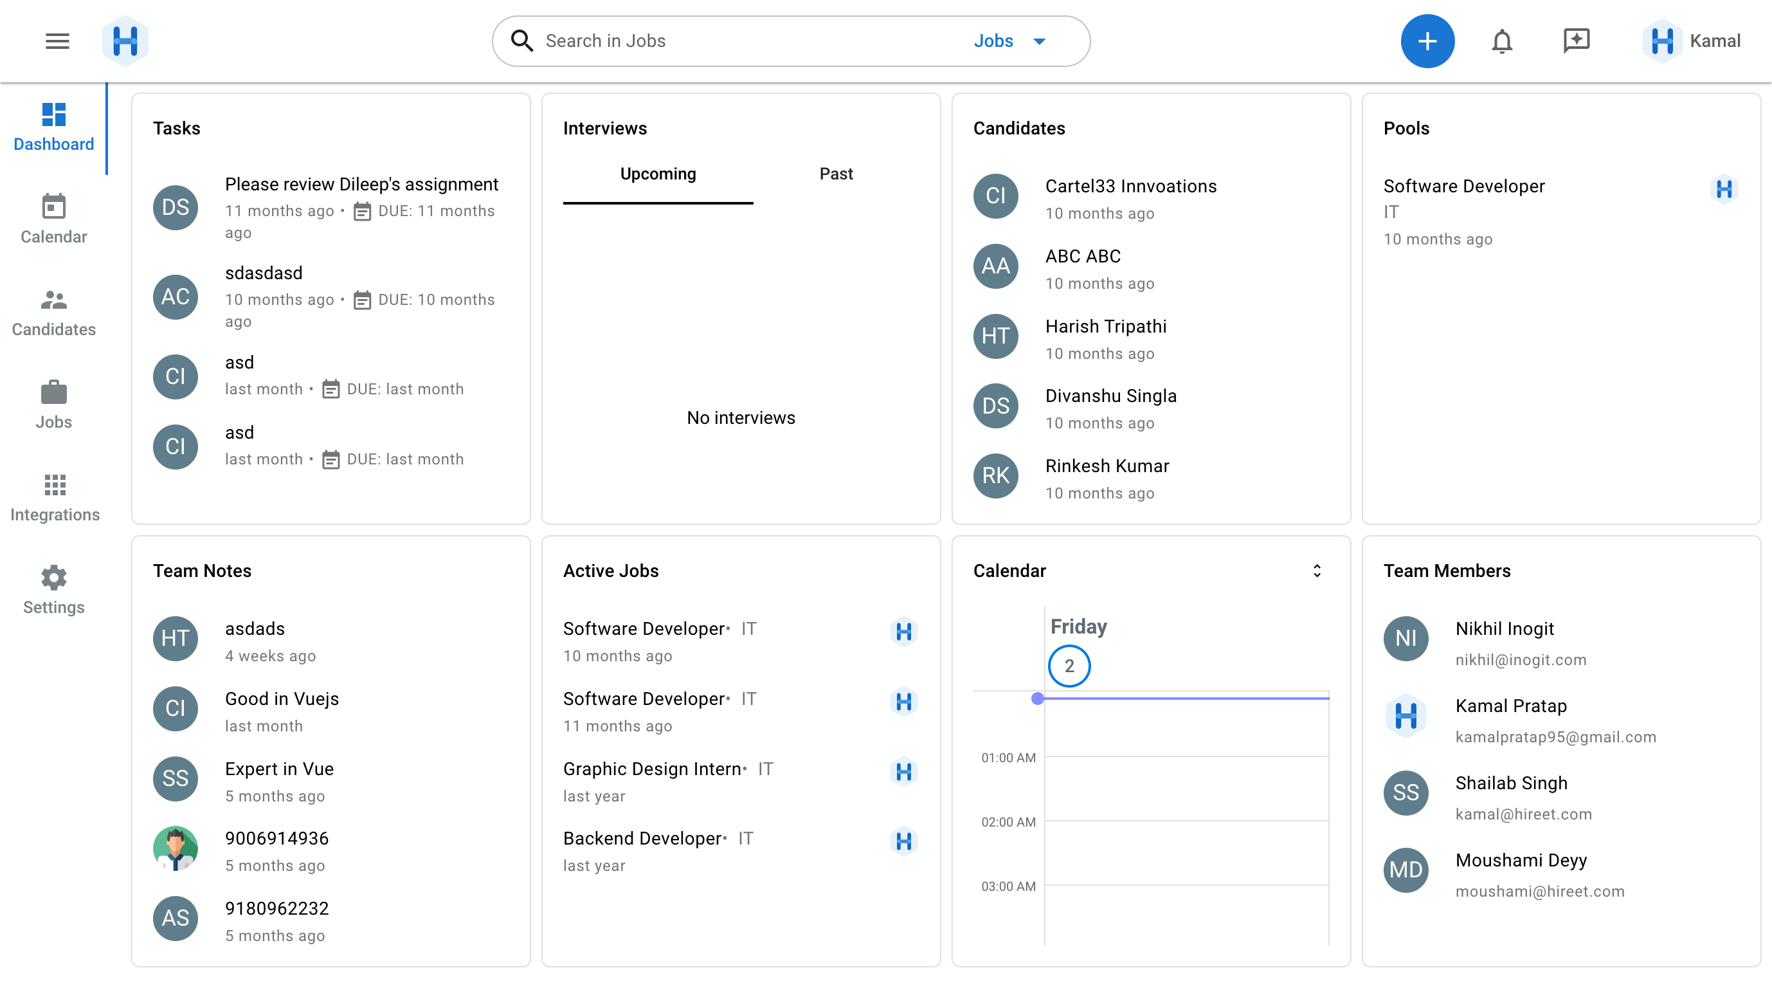Screen dimensions: 1772x988
Task: Open the hamburger navigation menu
Action: [x=57, y=41]
